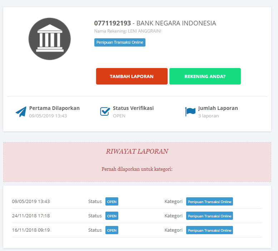Click OPEN status badge for 24/11/2018 17:18 report
278x251 pixels.
[112, 216]
